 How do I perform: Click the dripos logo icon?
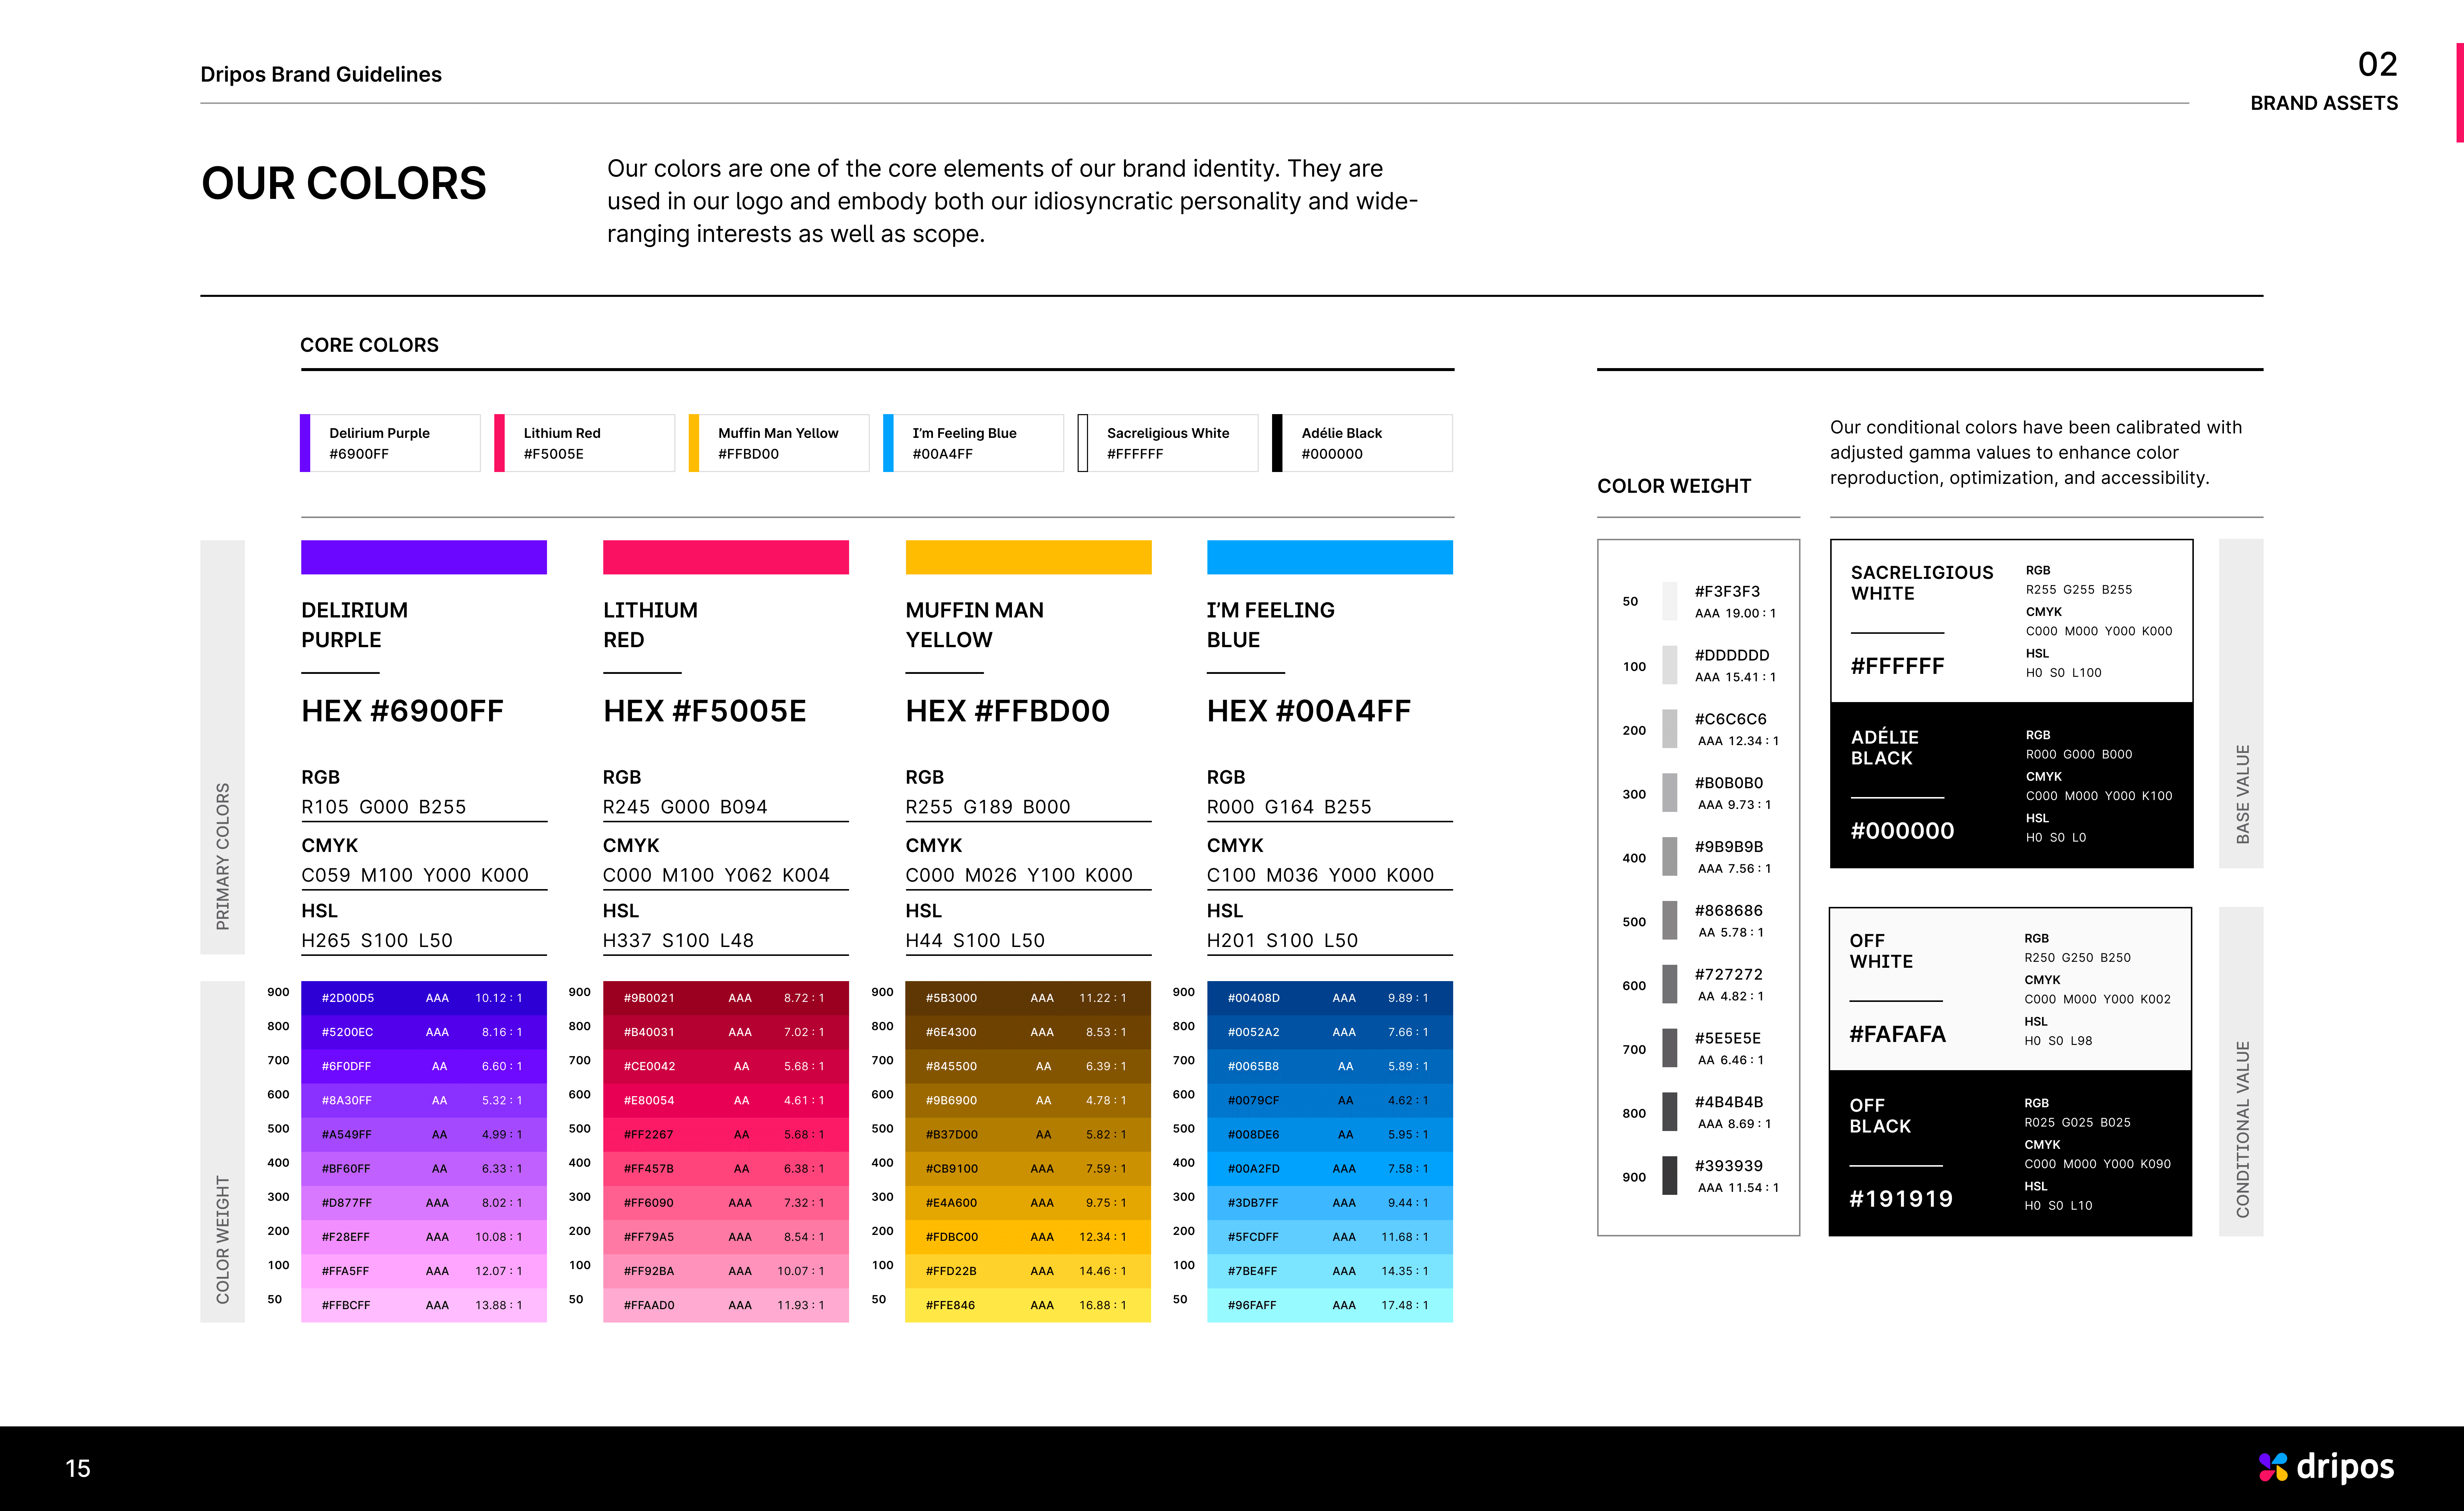2272,1466
